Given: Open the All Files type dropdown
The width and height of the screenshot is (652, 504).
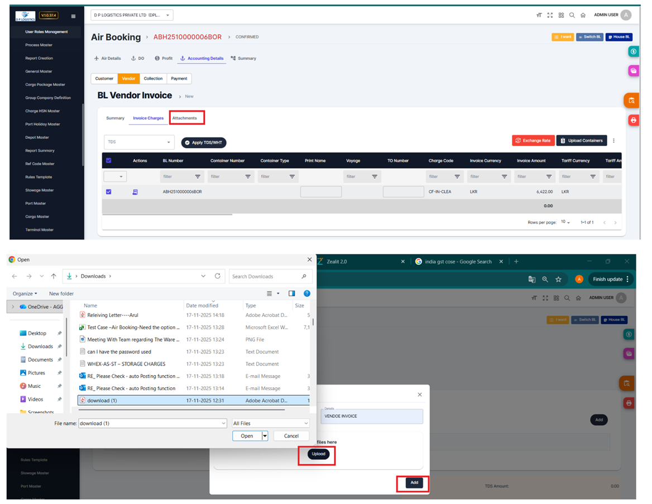Looking at the screenshot, I should pos(270,424).
